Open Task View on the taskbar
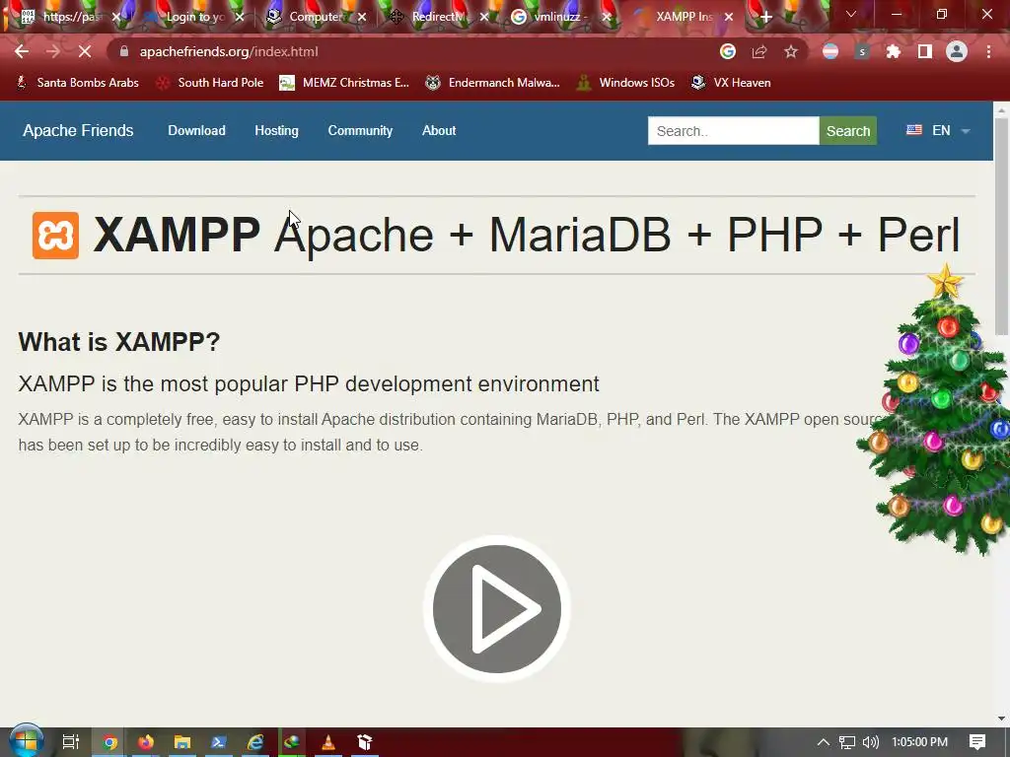This screenshot has width=1010, height=757. [x=71, y=742]
